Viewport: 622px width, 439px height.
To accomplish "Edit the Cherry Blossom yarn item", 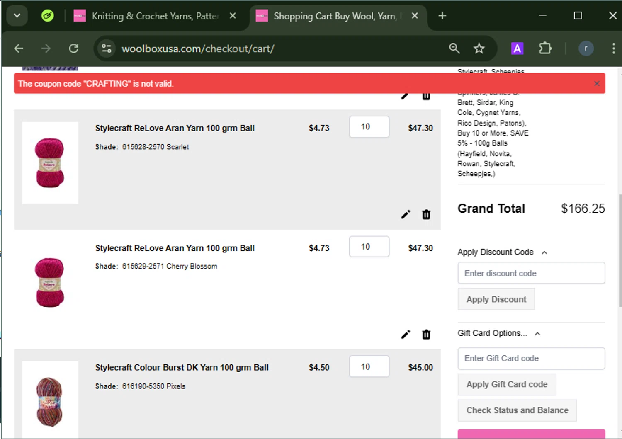I will tap(406, 334).
